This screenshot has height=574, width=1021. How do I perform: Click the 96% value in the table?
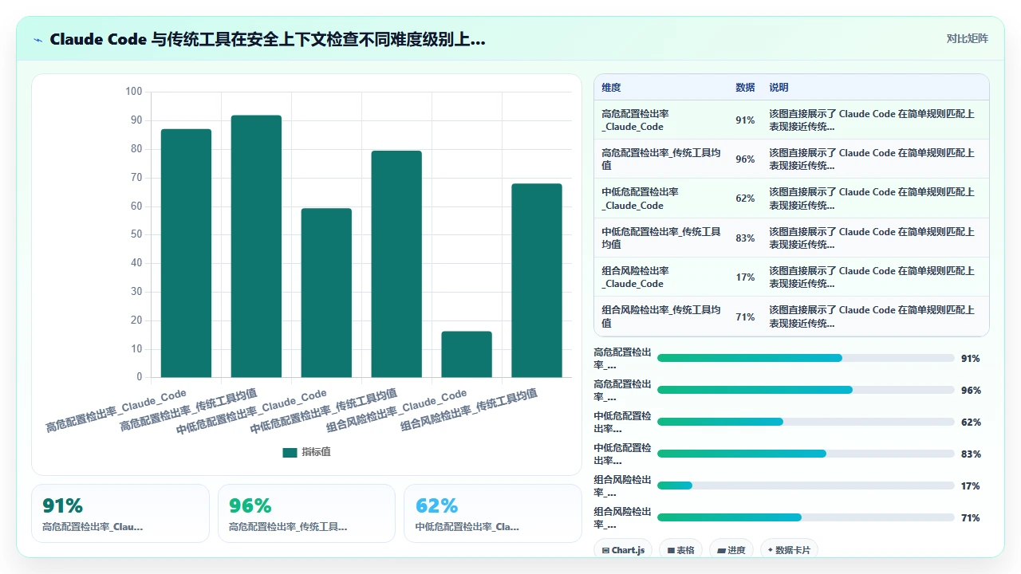(x=745, y=159)
